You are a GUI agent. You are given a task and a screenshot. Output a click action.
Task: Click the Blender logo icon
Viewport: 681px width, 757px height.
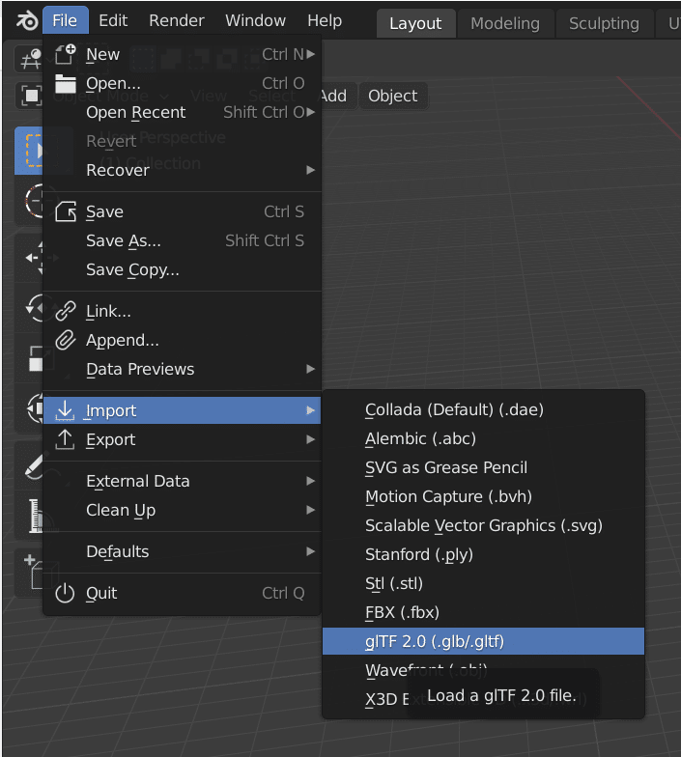tap(27, 21)
